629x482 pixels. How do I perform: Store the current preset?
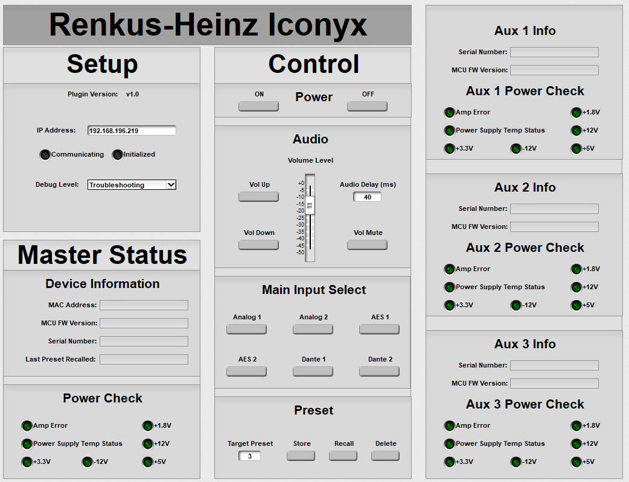point(301,455)
